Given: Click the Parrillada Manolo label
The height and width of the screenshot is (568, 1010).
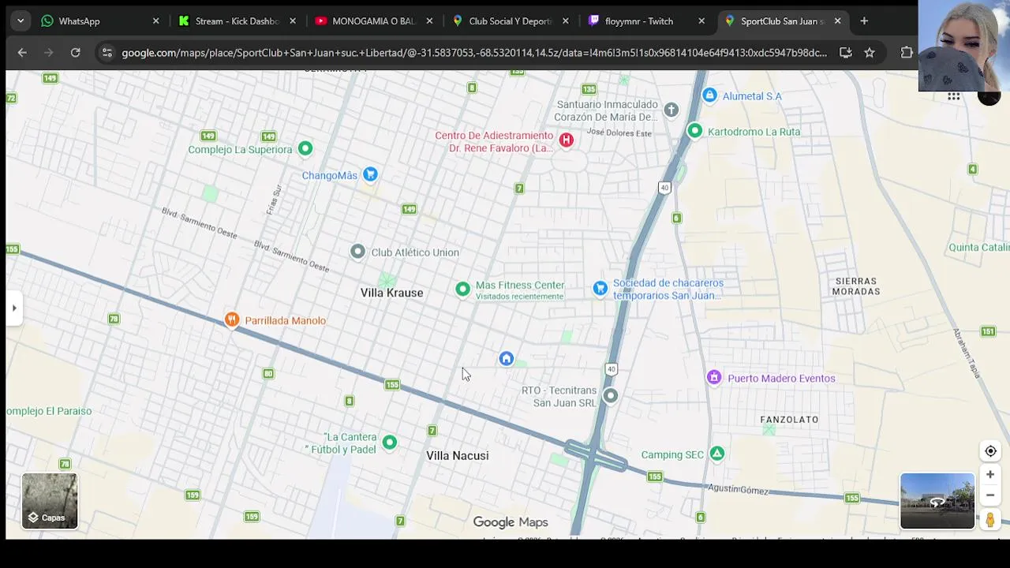Looking at the screenshot, I should (x=285, y=320).
